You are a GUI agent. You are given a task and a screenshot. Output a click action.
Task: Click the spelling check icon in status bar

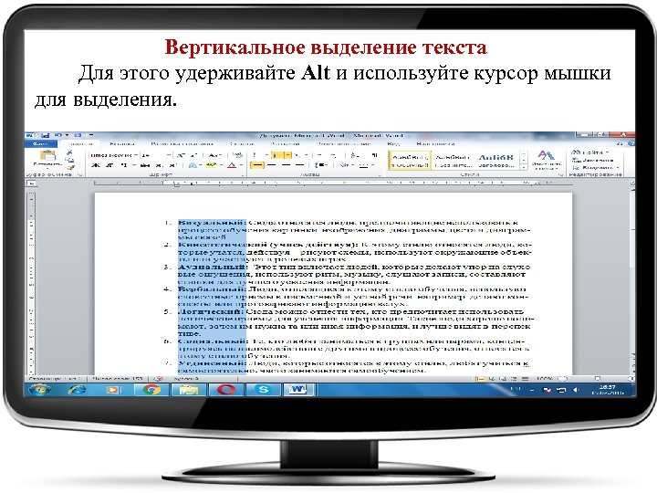(x=159, y=379)
